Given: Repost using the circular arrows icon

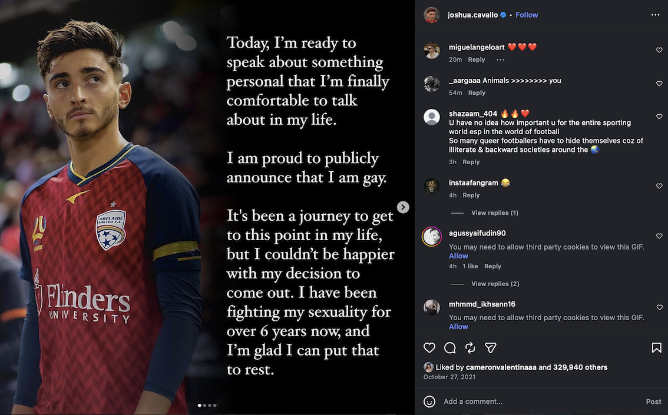Looking at the screenshot, I should click(x=470, y=348).
